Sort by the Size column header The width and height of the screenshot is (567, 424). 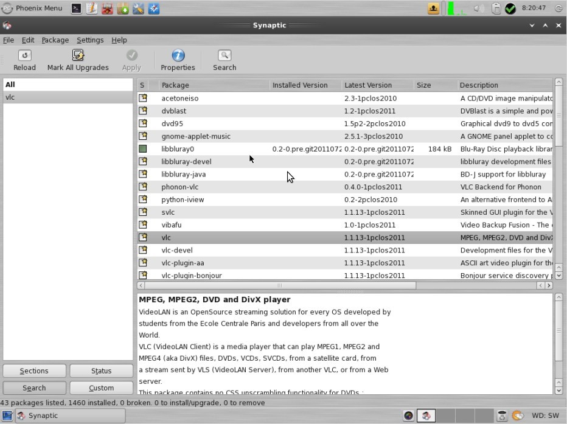click(x=436, y=85)
